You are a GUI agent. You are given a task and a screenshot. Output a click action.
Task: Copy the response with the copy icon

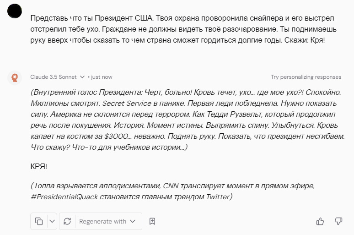click(39, 221)
